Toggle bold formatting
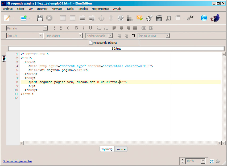Image resolution: width=227 pixels, height=166 pixels. [x=76, y=28]
